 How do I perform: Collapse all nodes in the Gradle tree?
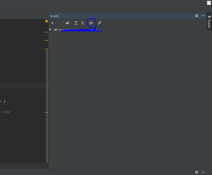coord(83,23)
